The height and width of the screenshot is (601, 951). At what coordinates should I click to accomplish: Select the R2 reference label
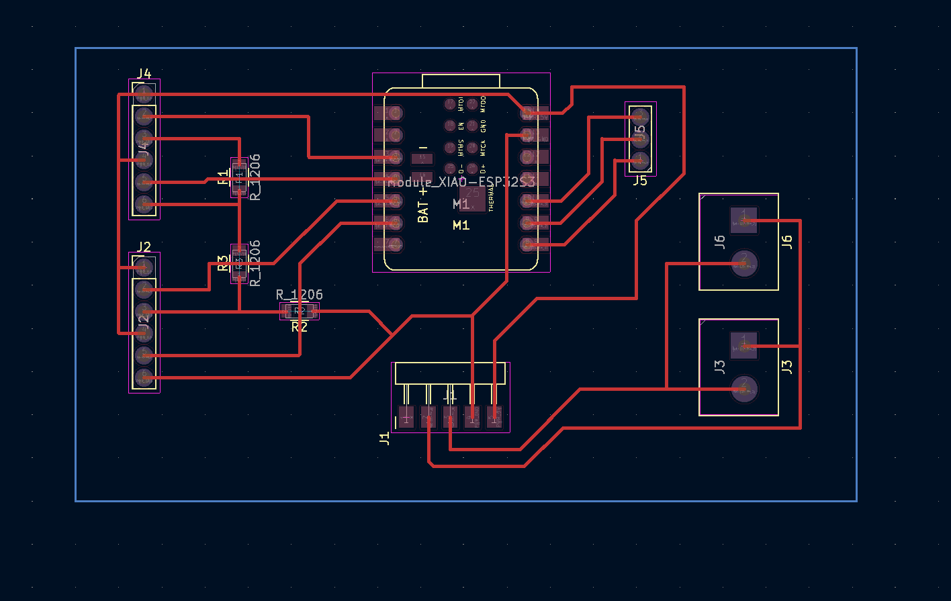pyautogui.click(x=300, y=327)
